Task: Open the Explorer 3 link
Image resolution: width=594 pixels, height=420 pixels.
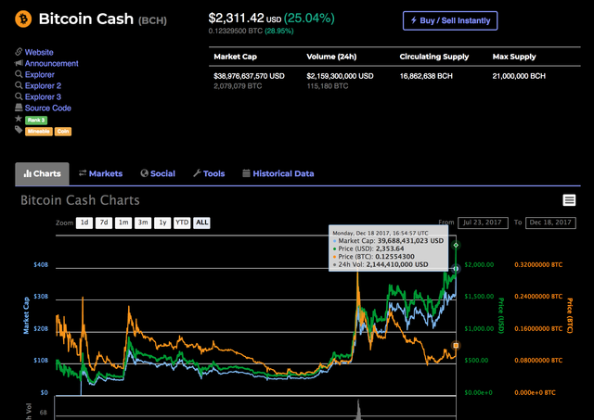Action: pos(43,96)
